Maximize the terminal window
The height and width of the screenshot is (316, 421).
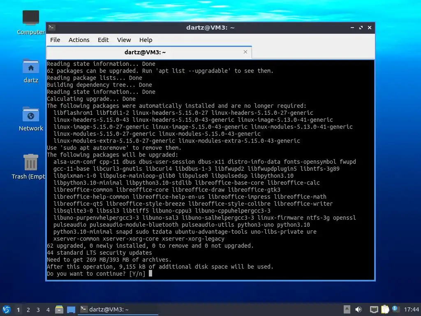tap(361, 28)
